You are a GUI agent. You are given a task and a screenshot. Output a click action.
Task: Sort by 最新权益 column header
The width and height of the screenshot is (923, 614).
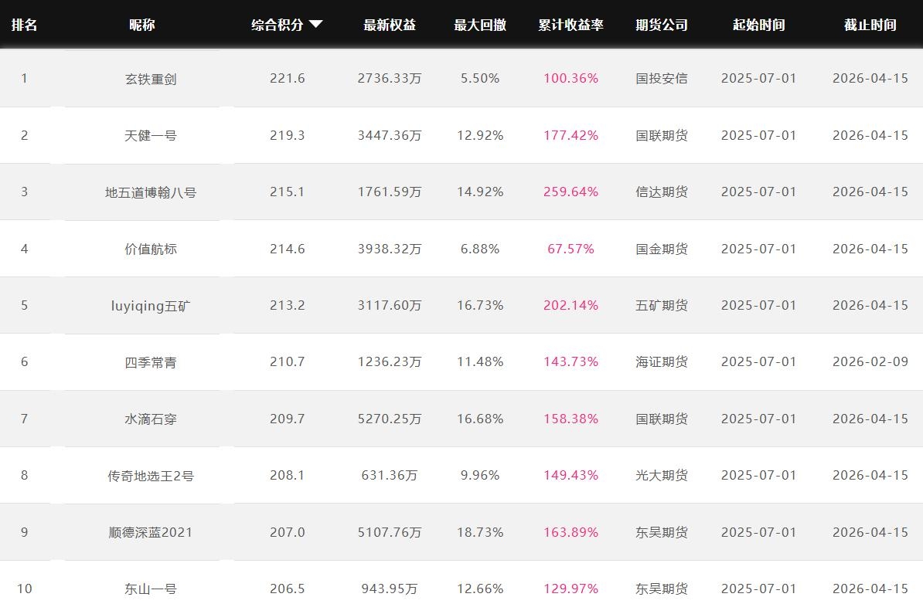tap(390, 25)
